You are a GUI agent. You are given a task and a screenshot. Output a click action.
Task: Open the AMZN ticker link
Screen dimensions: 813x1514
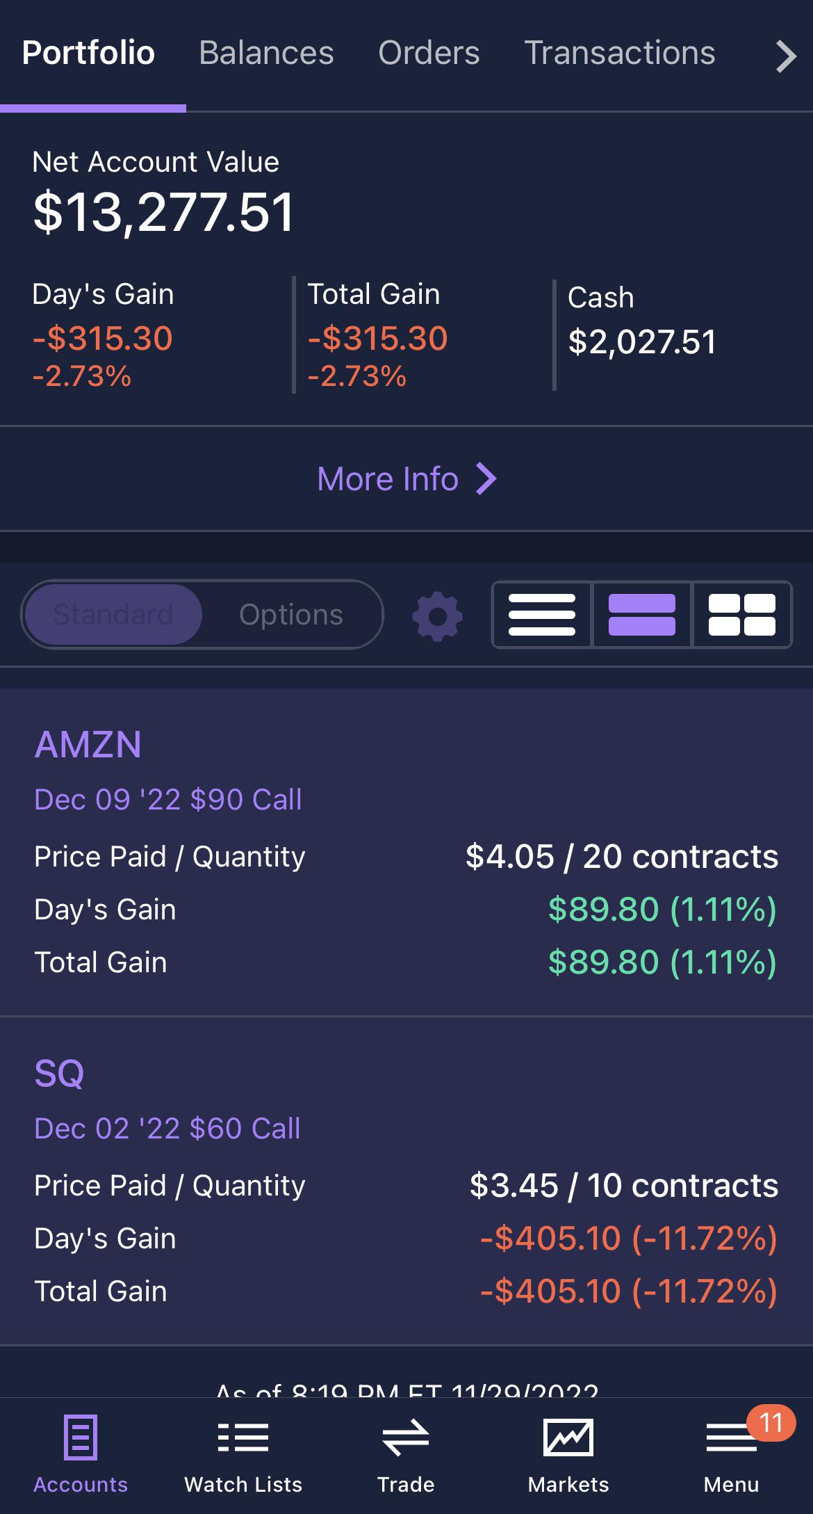point(88,745)
